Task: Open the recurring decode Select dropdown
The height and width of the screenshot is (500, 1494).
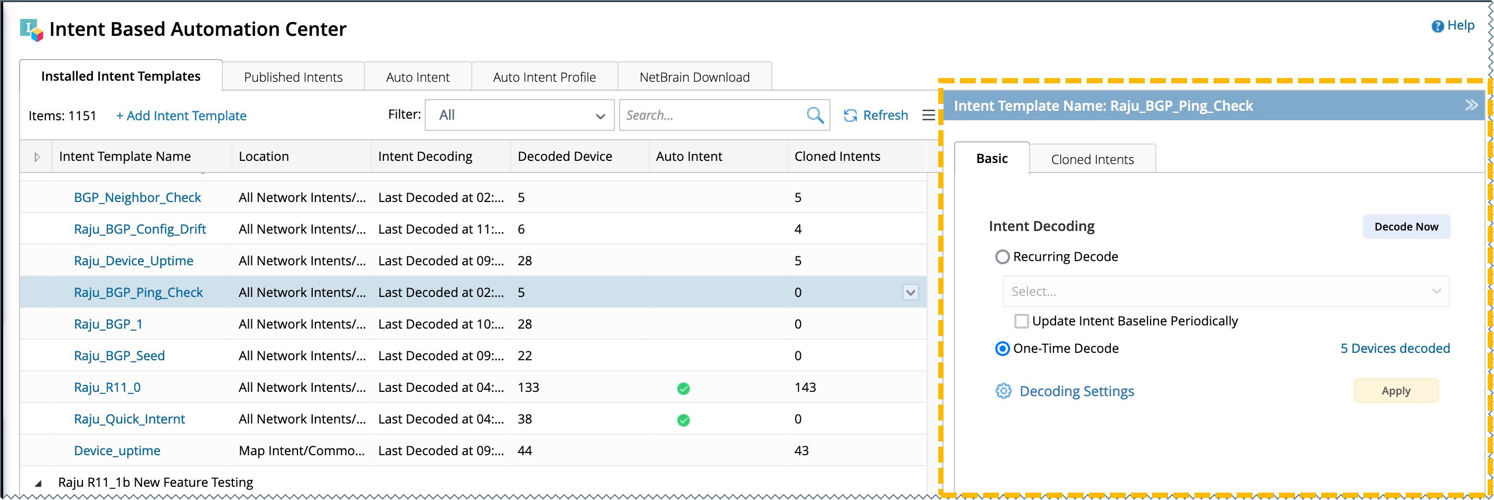Action: [1225, 292]
